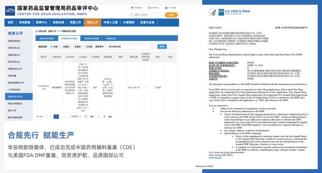Go to page 1 in pagination

[56, 116]
